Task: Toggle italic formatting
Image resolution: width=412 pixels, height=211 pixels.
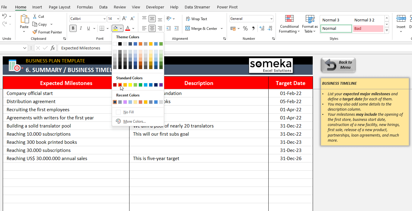Action: (x=80, y=28)
